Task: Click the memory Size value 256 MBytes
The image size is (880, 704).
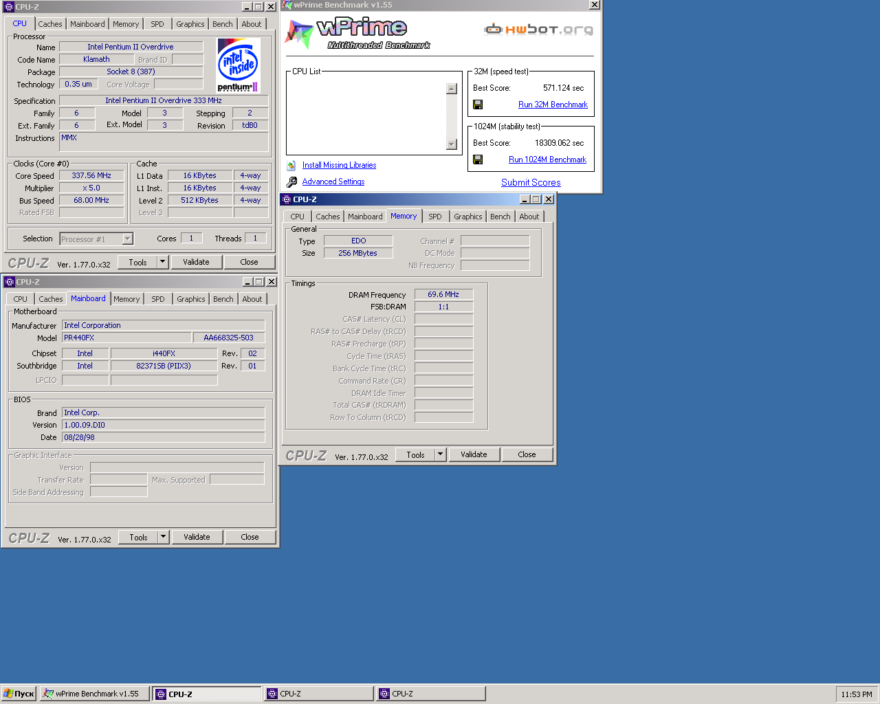Action: click(358, 253)
